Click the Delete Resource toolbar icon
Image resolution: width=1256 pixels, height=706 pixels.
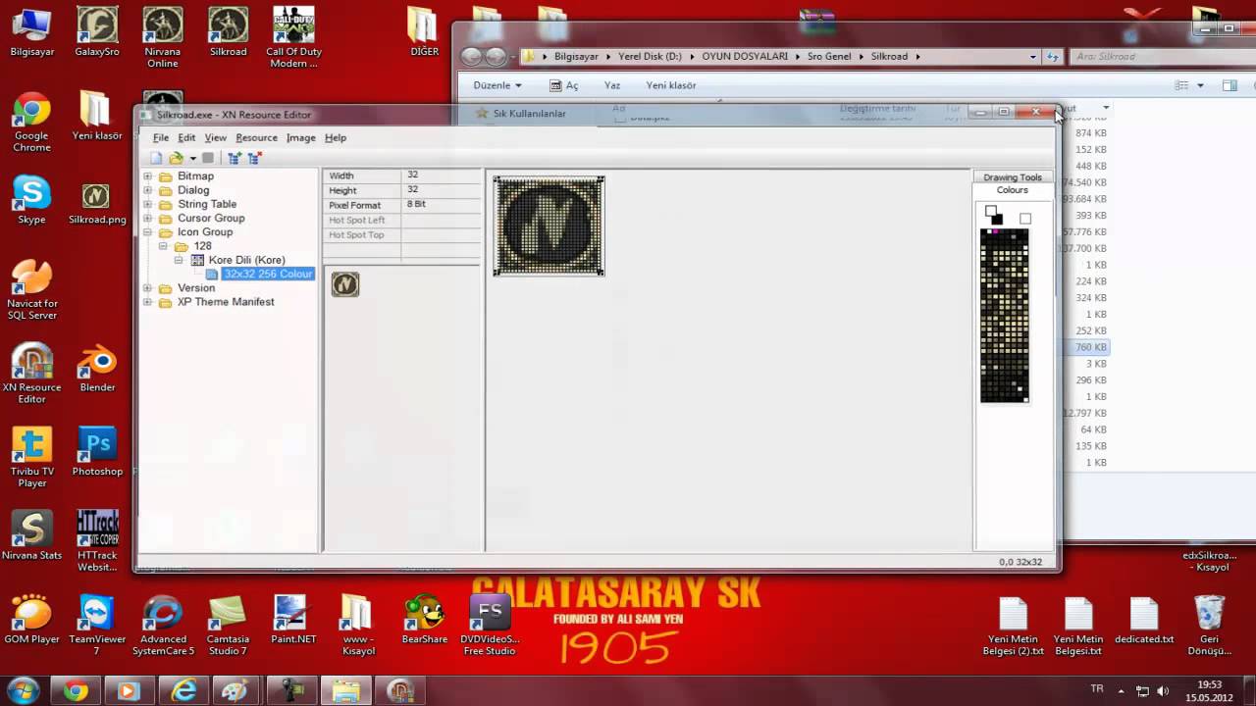point(255,158)
